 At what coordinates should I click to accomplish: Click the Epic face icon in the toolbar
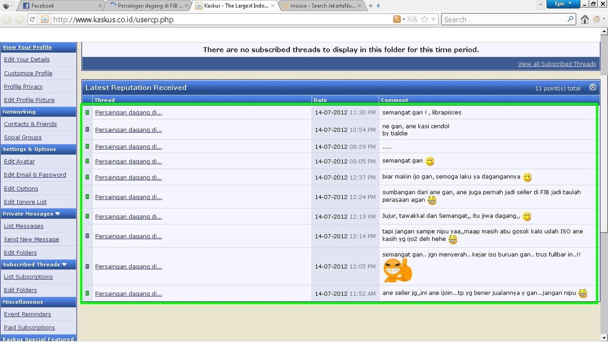coord(597,19)
